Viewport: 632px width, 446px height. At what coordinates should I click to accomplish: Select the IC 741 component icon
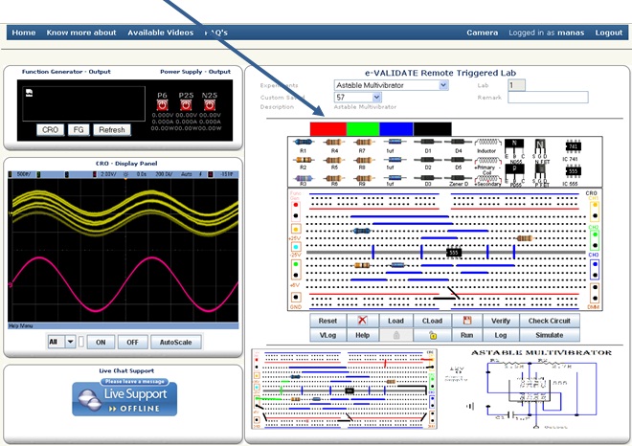[573, 145]
